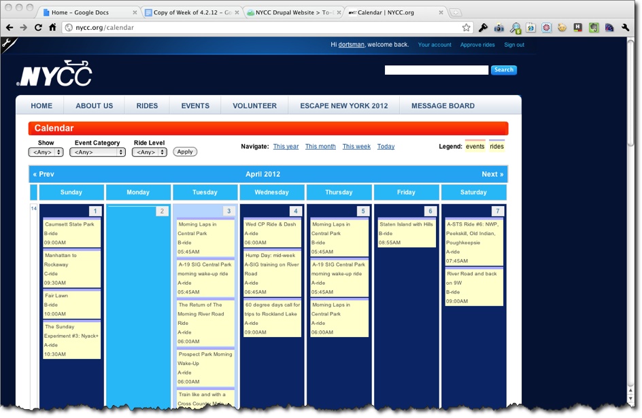Open the Event Category dropdown
The image size is (642, 418).
[x=97, y=152]
